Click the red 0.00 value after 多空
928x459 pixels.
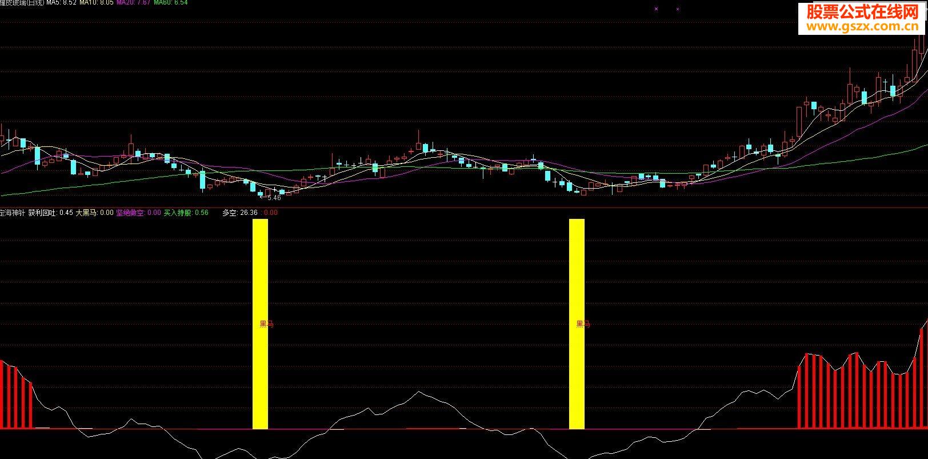click(x=270, y=213)
